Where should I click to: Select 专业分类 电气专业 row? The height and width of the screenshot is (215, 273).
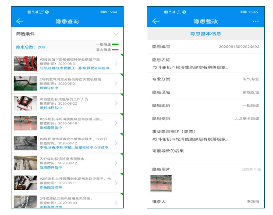coord(206,79)
